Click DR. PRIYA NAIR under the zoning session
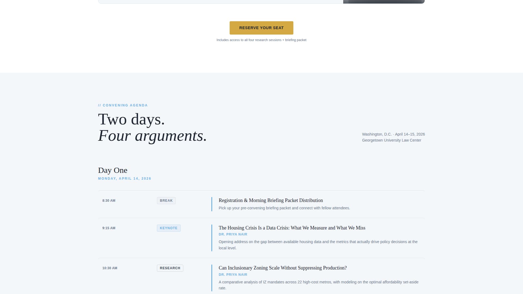The width and height of the screenshot is (523, 294). (233, 274)
